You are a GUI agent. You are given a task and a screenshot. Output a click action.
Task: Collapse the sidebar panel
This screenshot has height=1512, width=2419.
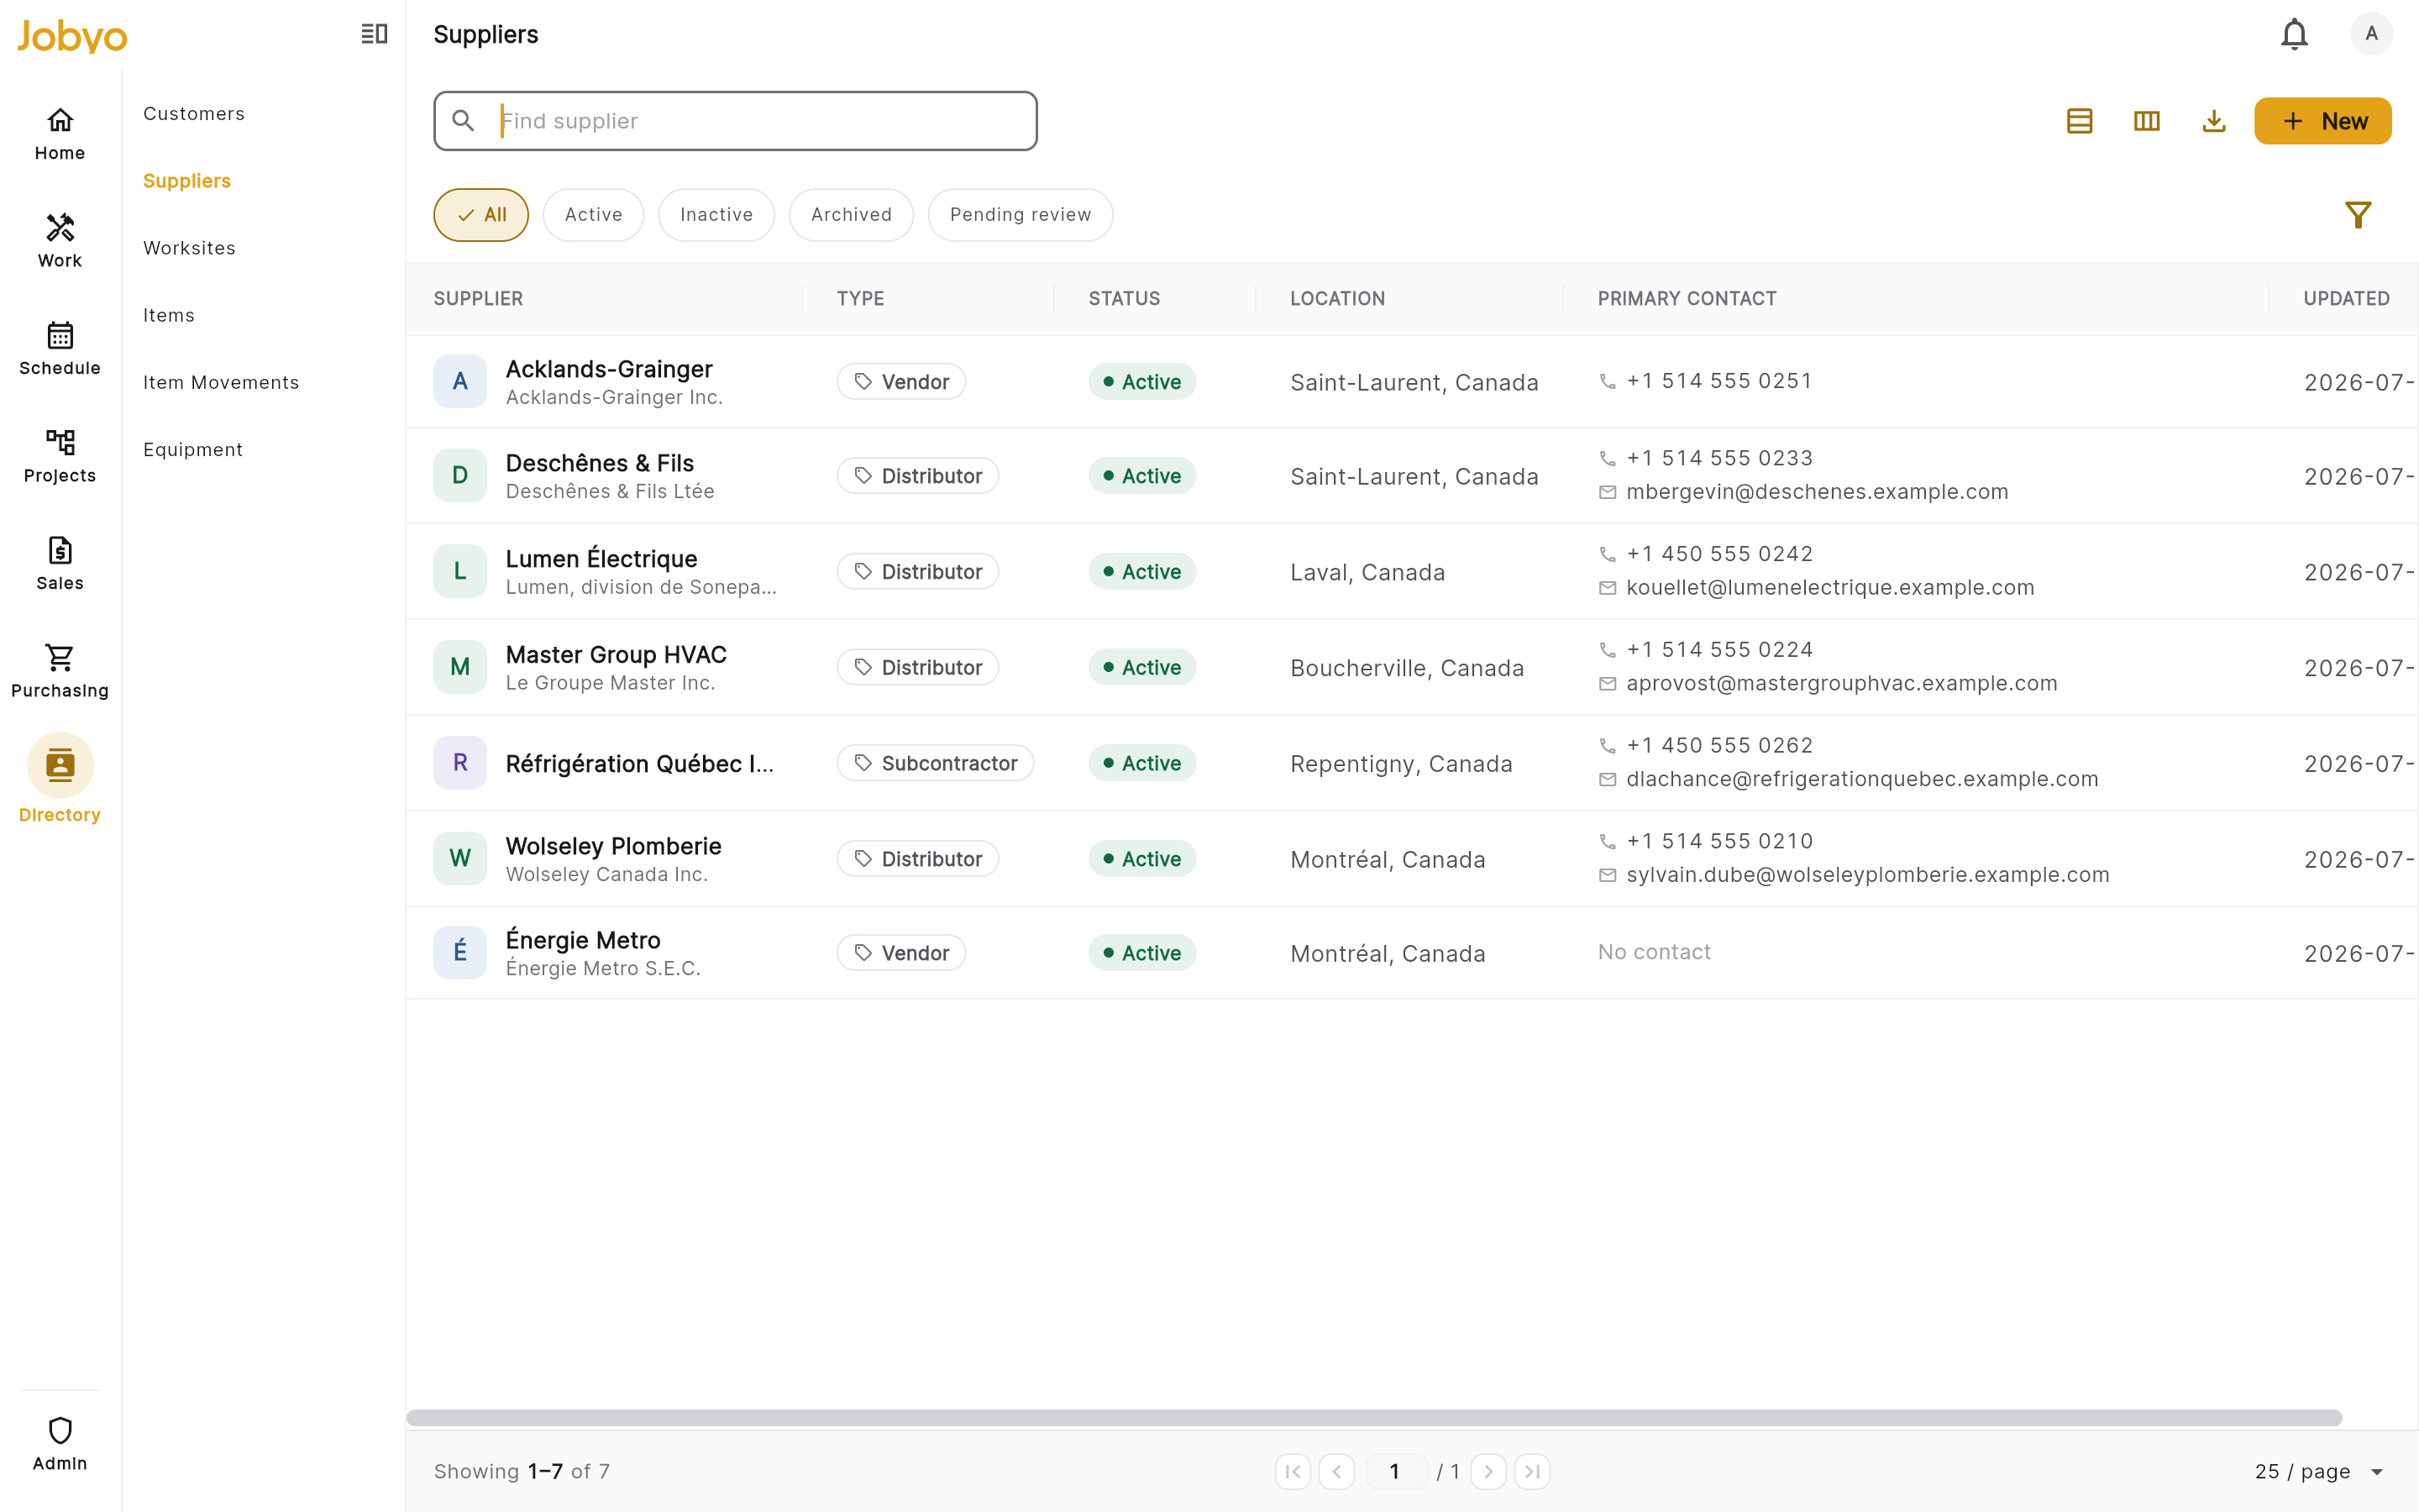click(374, 34)
